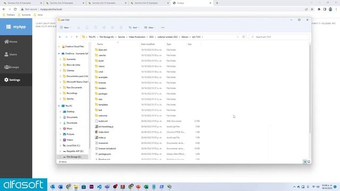Sort by the Size column header
The height and width of the screenshot is (191, 340).
coord(190,44)
